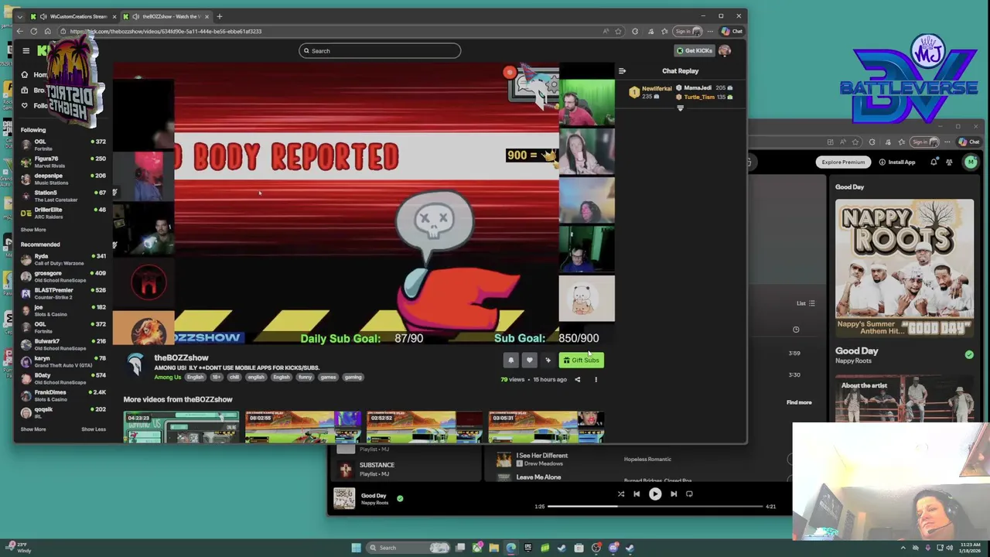Open the browser home page button
990x557 pixels.
point(47,31)
